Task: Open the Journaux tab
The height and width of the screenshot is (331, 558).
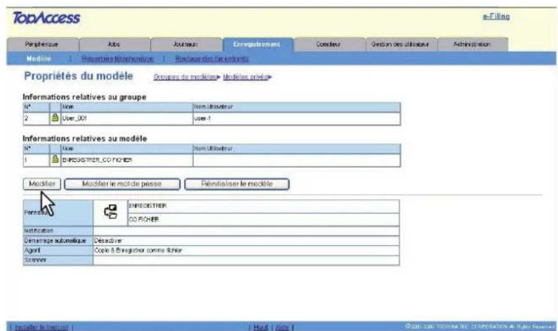Action: [185, 45]
